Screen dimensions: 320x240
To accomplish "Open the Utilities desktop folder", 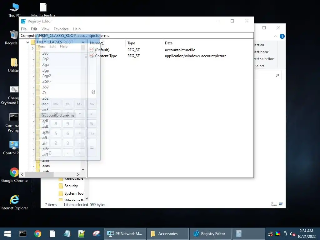I will 13,65.
